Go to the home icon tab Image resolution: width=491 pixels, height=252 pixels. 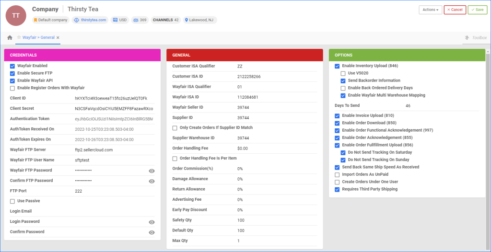click(x=10, y=37)
